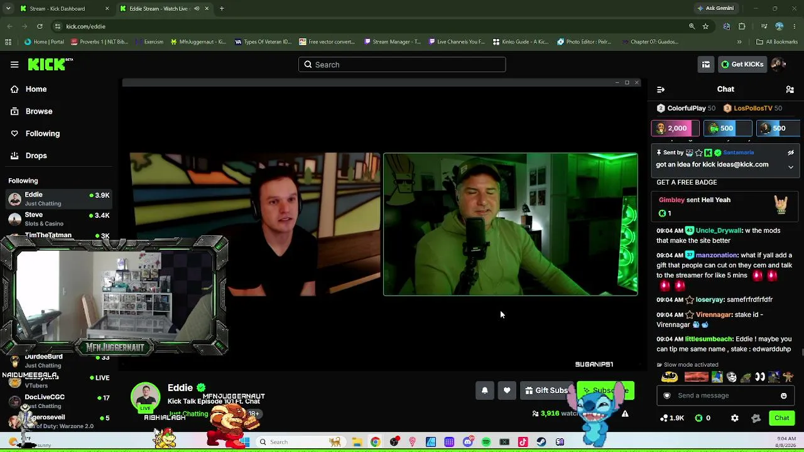Insert the frog emote
The height and width of the screenshot is (452, 804).
pyautogui.click(x=746, y=377)
